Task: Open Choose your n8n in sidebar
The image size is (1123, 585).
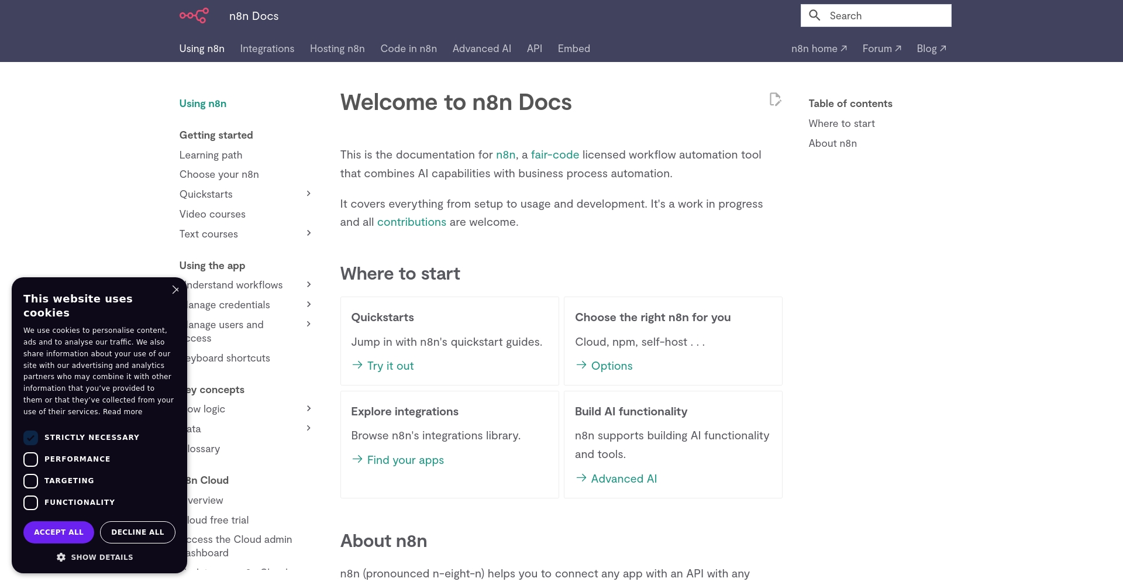Action: click(x=219, y=174)
